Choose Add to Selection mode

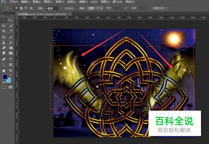(21, 8)
